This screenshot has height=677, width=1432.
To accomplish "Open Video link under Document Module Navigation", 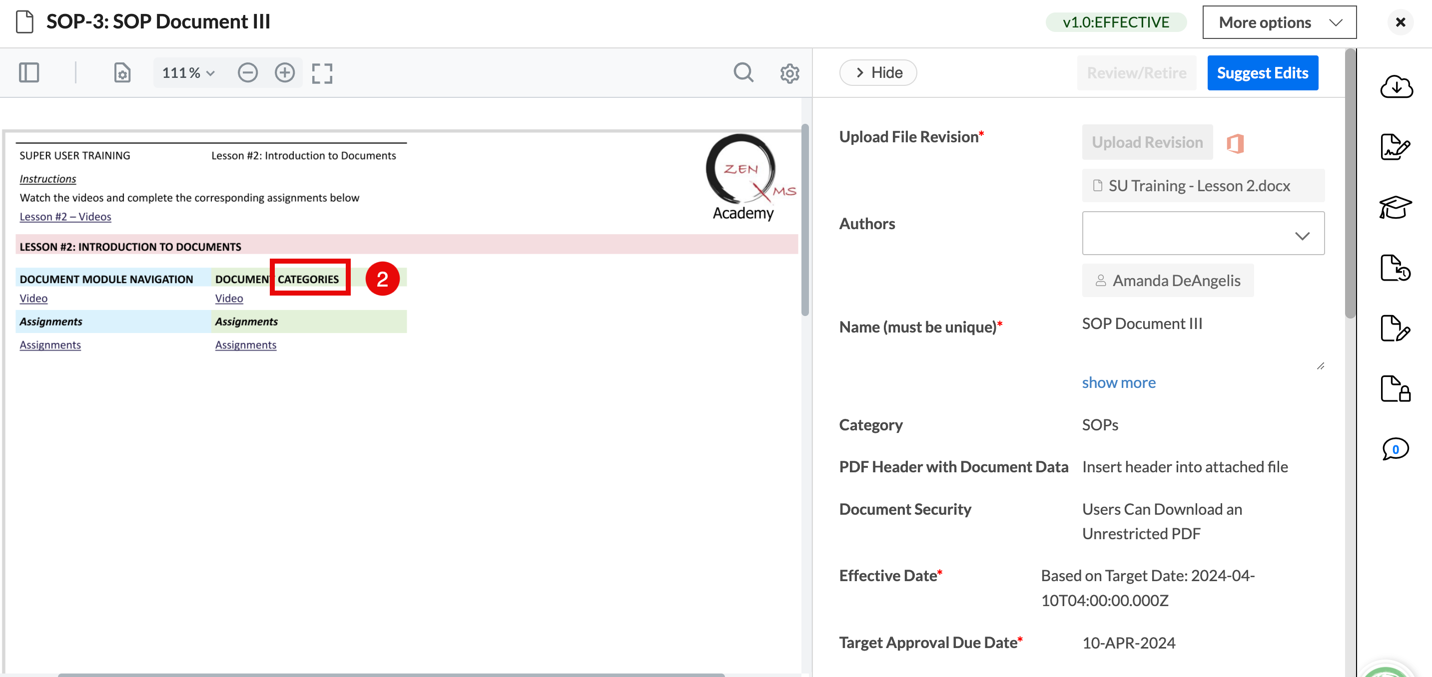I will pos(33,298).
